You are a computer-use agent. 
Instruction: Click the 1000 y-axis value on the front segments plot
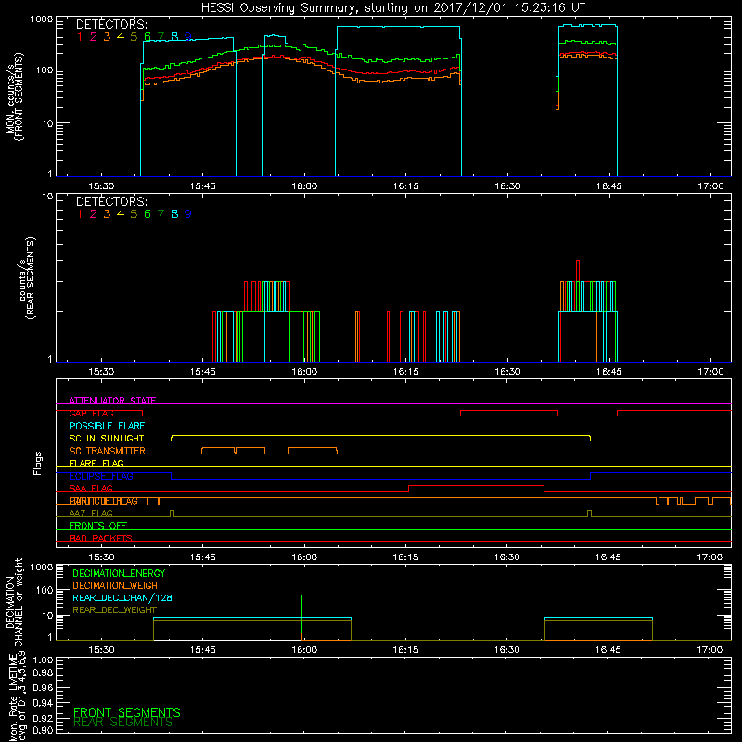pos(42,19)
